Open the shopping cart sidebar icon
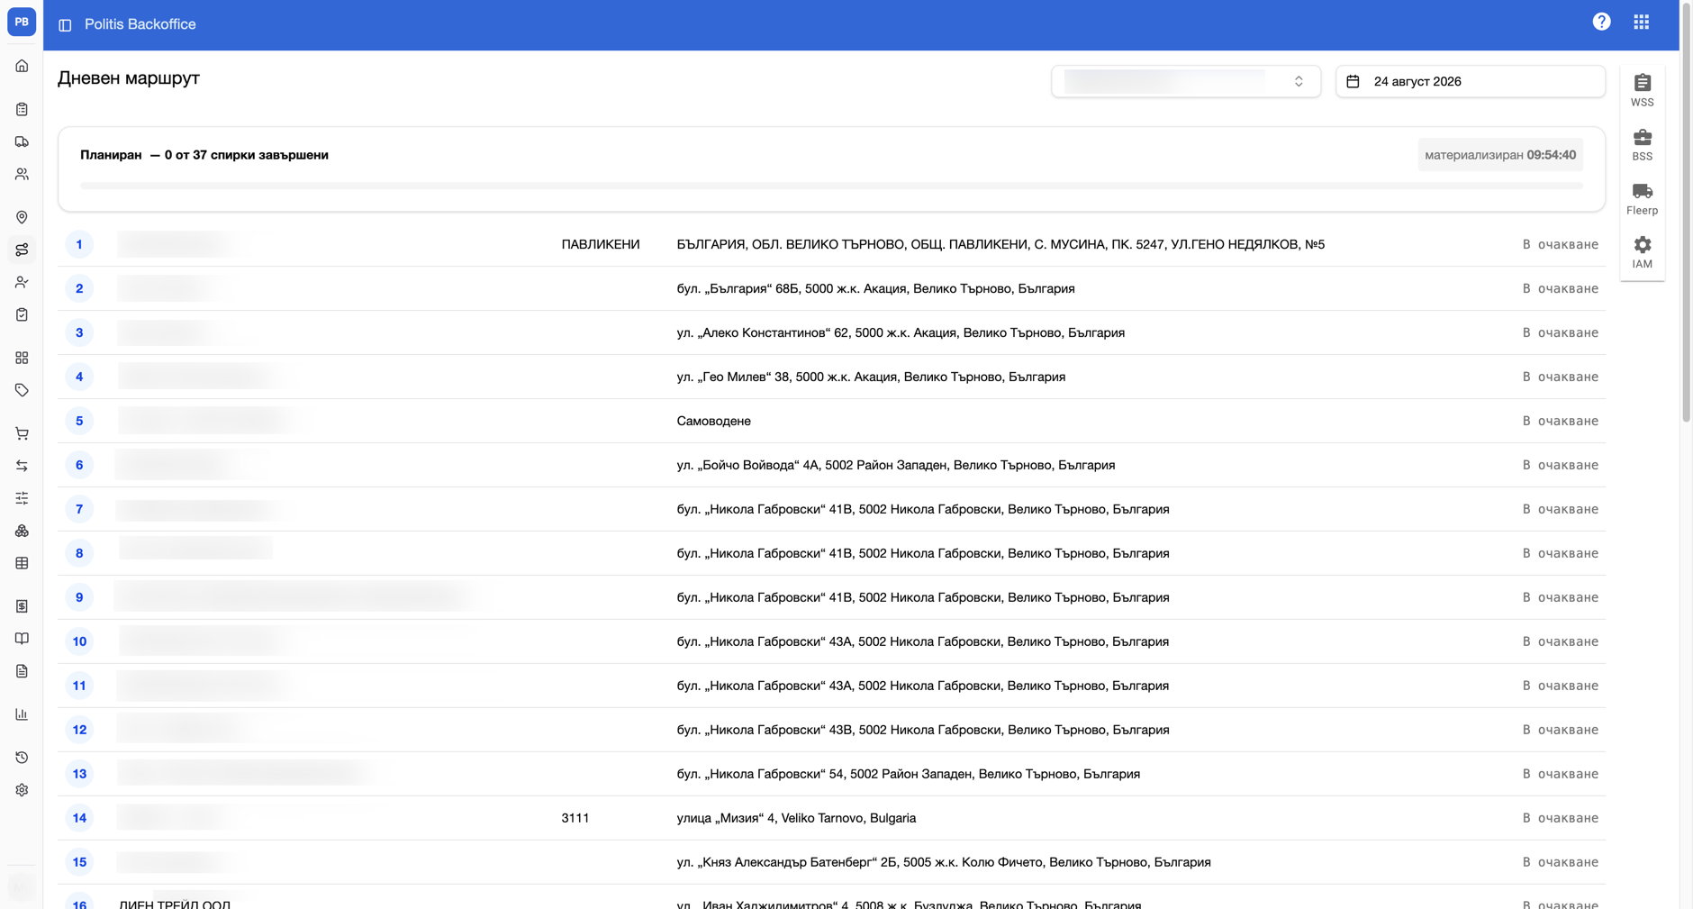 [22, 433]
